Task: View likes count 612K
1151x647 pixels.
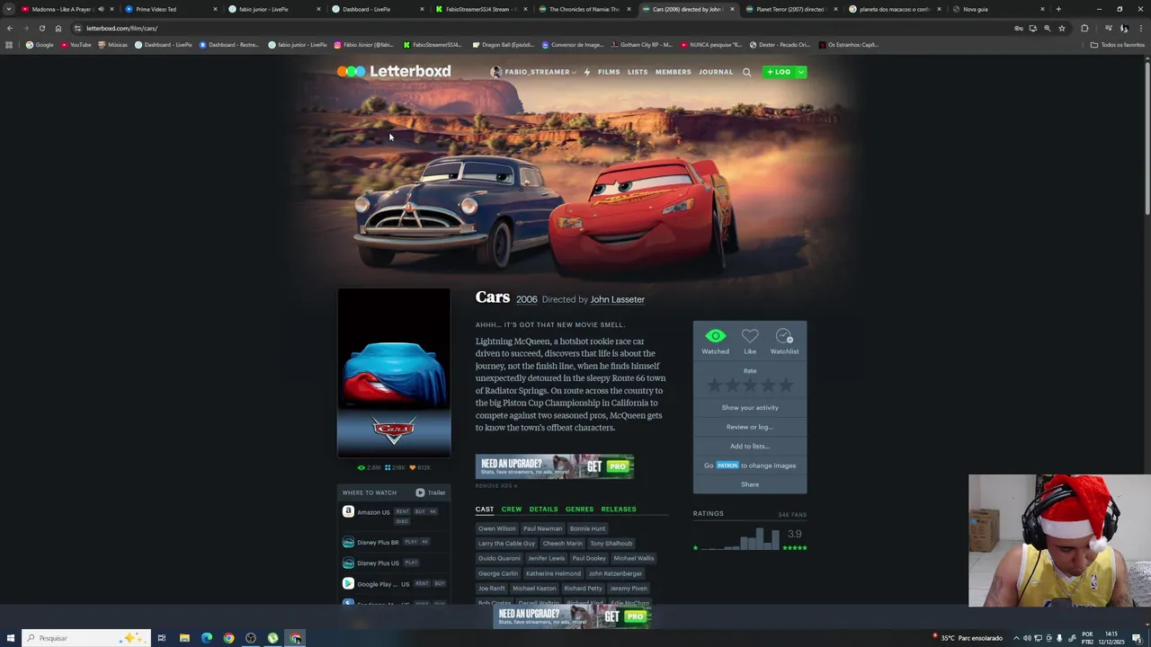Action: (420, 467)
